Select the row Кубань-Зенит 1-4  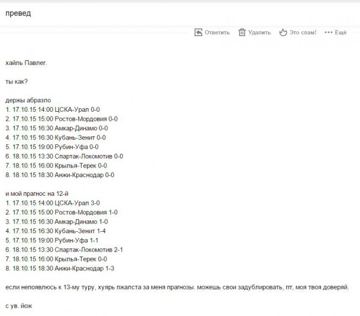coord(56,231)
